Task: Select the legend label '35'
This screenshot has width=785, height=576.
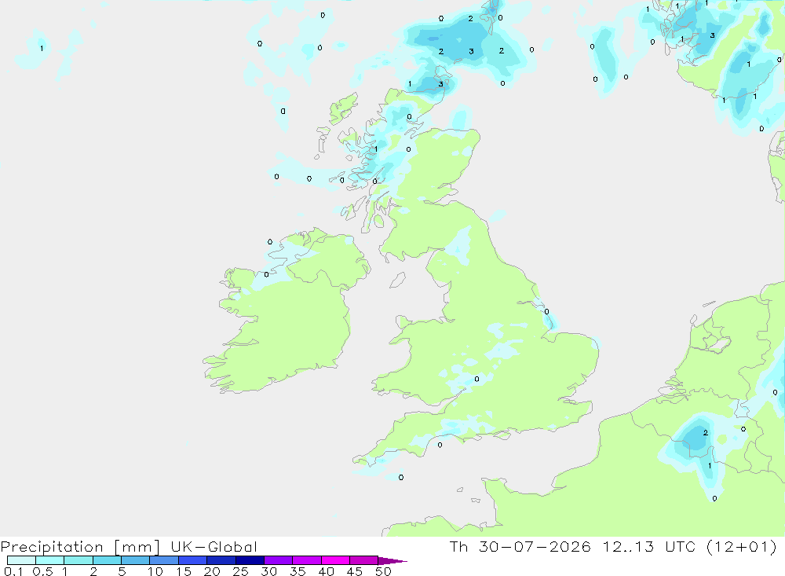Action: click(298, 571)
